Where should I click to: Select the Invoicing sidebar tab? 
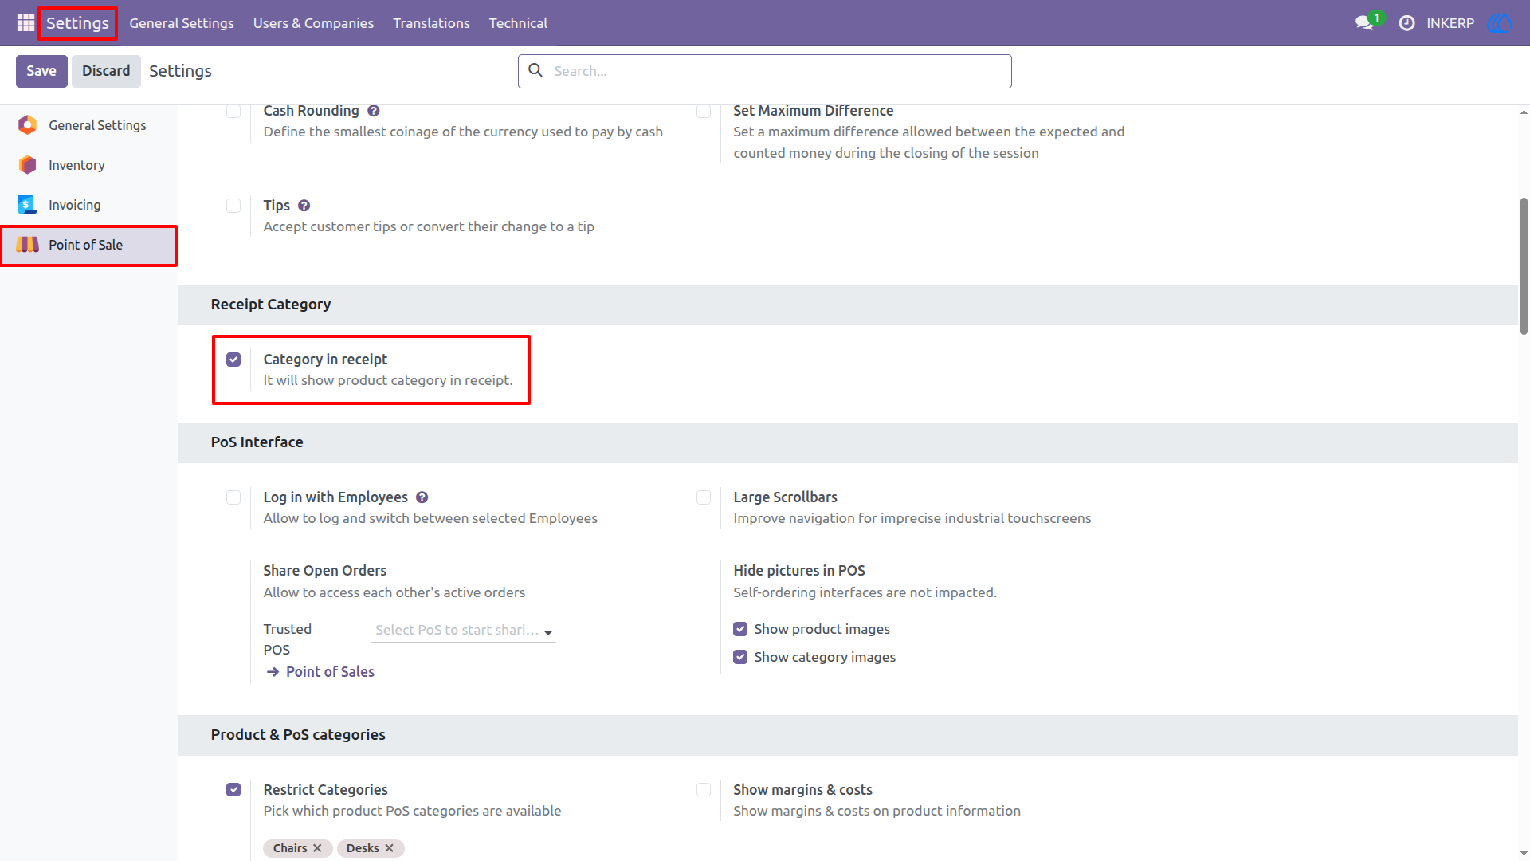(88, 205)
